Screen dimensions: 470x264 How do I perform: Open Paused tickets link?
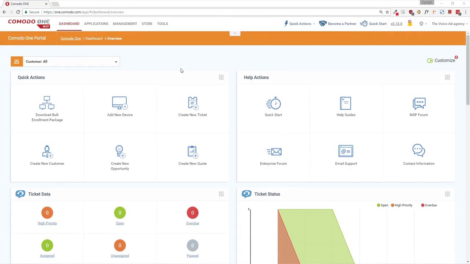click(192, 256)
